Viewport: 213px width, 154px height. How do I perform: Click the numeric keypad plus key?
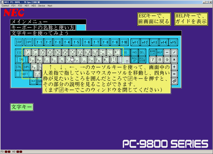[x=174, y=67]
